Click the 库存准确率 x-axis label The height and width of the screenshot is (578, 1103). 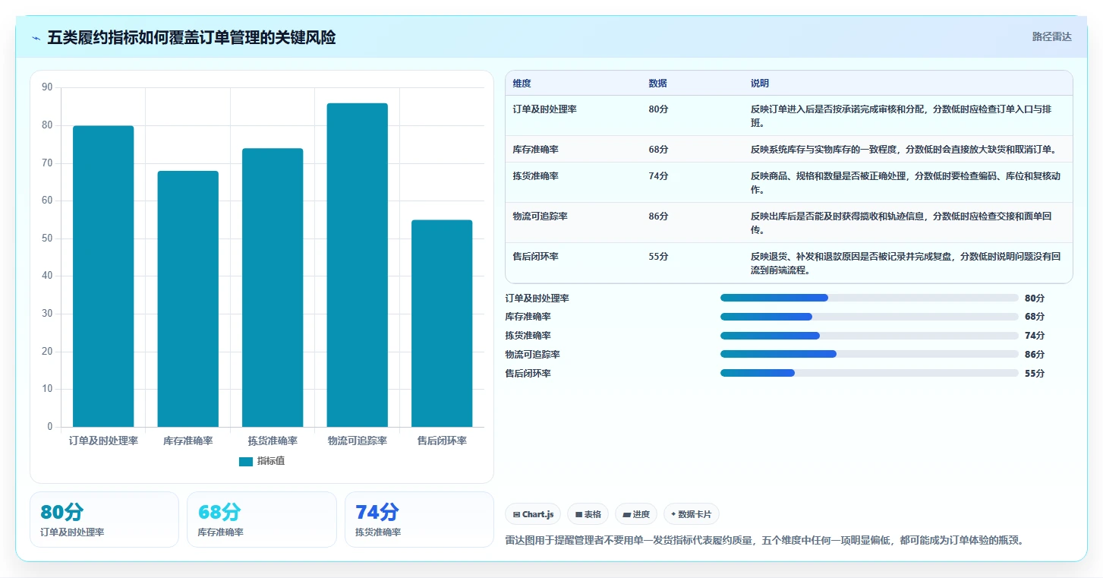point(188,441)
